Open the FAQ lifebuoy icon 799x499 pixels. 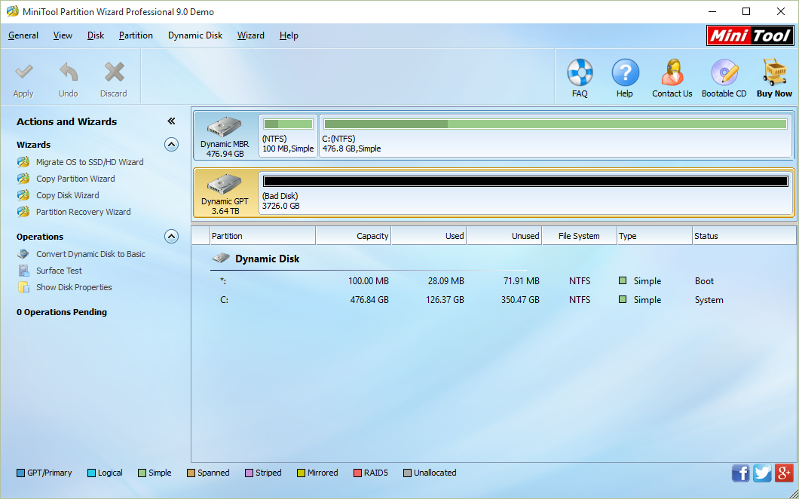[580, 72]
